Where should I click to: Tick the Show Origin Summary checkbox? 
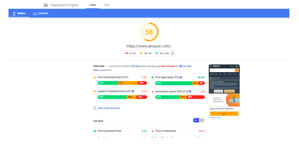(95, 108)
